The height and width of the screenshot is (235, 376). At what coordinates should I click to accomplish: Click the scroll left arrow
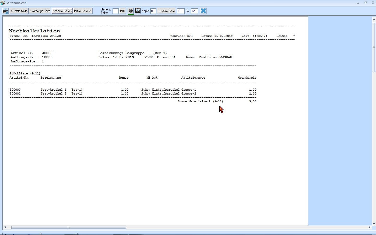point(5,227)
